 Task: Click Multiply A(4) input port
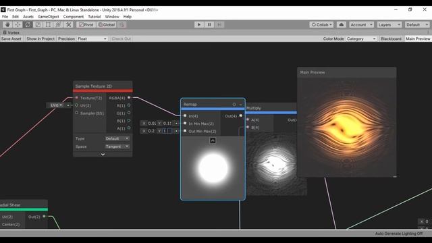(x=248, y=119)
